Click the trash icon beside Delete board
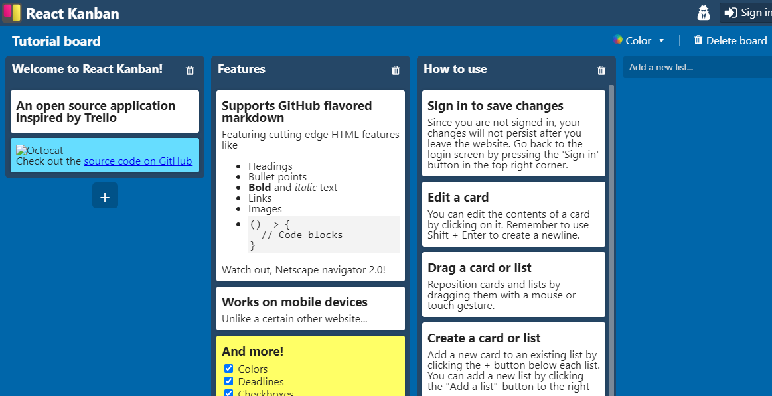Screen dimensions: 772x396 [698, 40]
